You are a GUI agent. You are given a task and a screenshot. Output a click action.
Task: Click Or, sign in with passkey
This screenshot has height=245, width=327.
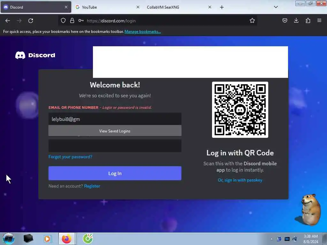240,180
